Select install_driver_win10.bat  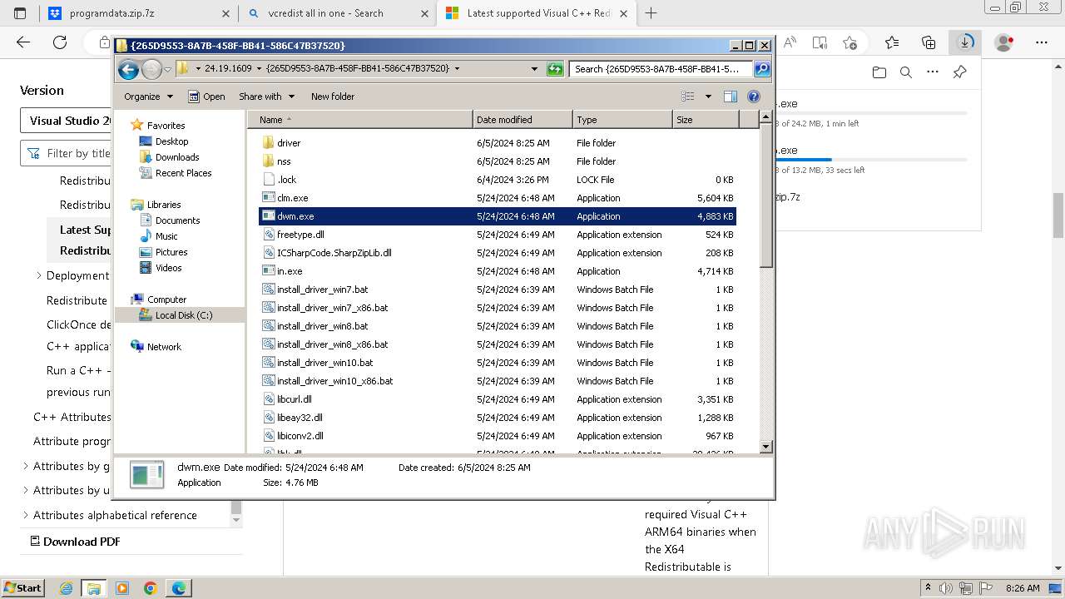(x=498, y=363)
